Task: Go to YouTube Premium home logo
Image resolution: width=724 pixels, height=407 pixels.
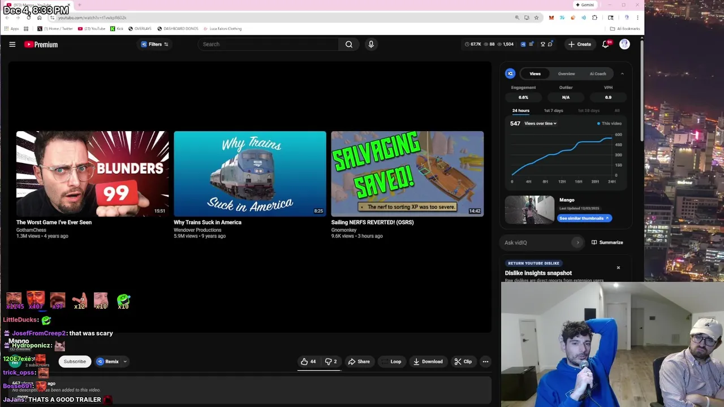Action: coord(41,44)
